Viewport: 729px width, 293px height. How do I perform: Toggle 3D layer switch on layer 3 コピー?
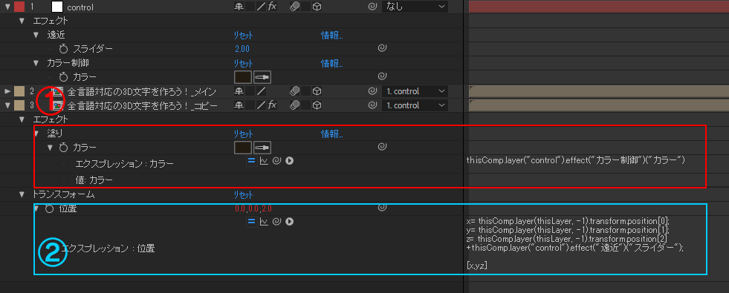pyautogui.click(x=317, y=105)
